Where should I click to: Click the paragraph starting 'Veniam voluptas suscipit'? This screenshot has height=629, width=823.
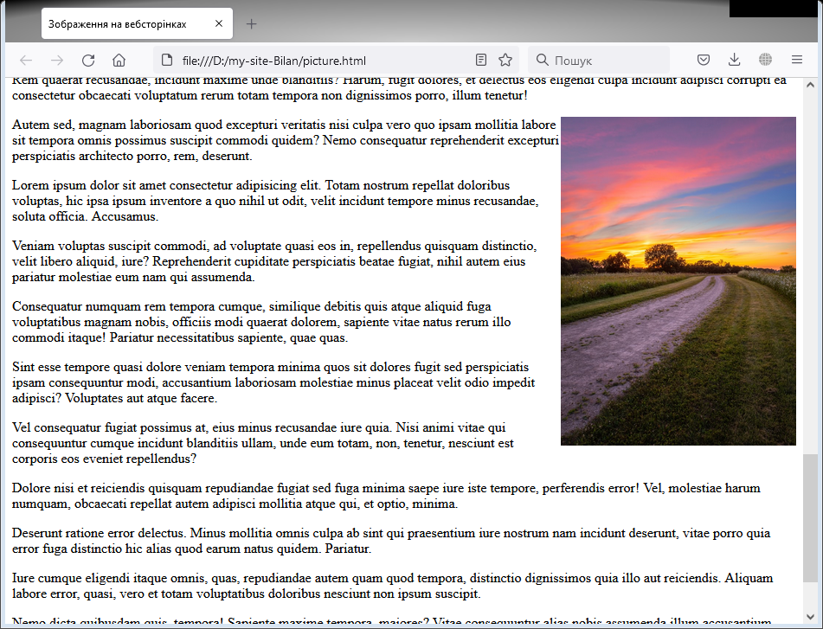(x=274, y=261)
